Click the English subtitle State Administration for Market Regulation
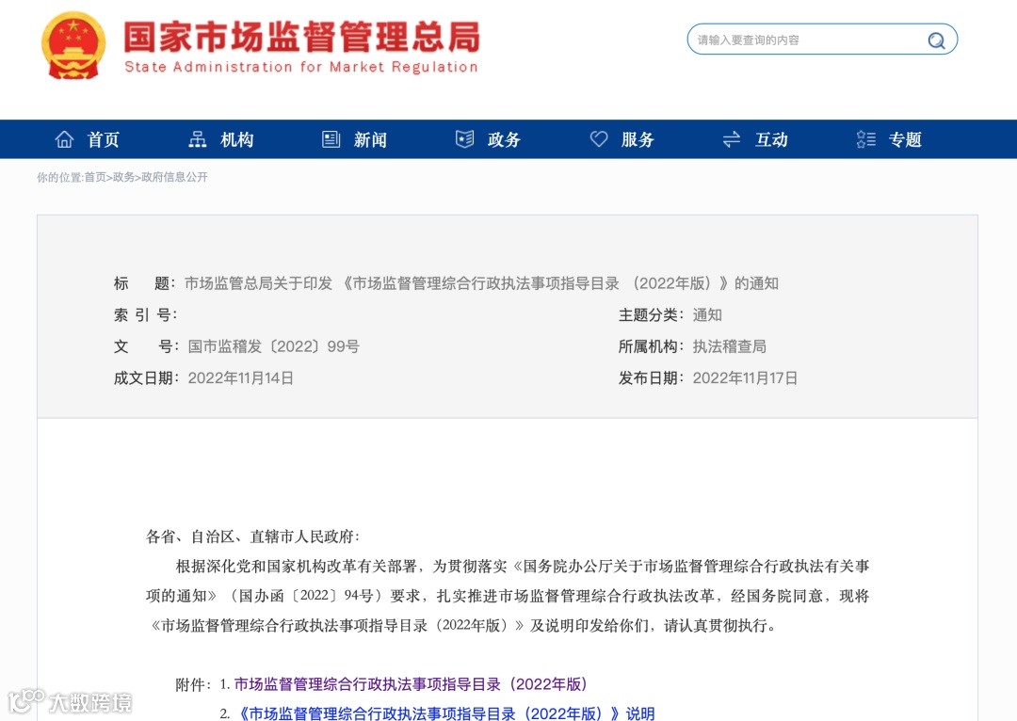This screenshot has height=721, width=1017. (301, 67)
